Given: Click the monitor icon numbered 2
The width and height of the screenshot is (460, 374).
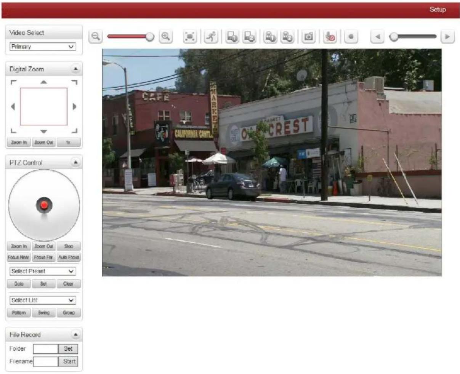Looking at the screenshot, I should coord(249,37).
